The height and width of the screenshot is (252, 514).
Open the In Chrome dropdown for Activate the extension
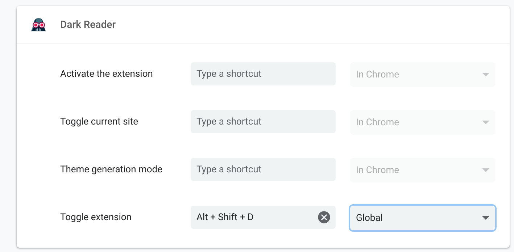click(422, 75)
